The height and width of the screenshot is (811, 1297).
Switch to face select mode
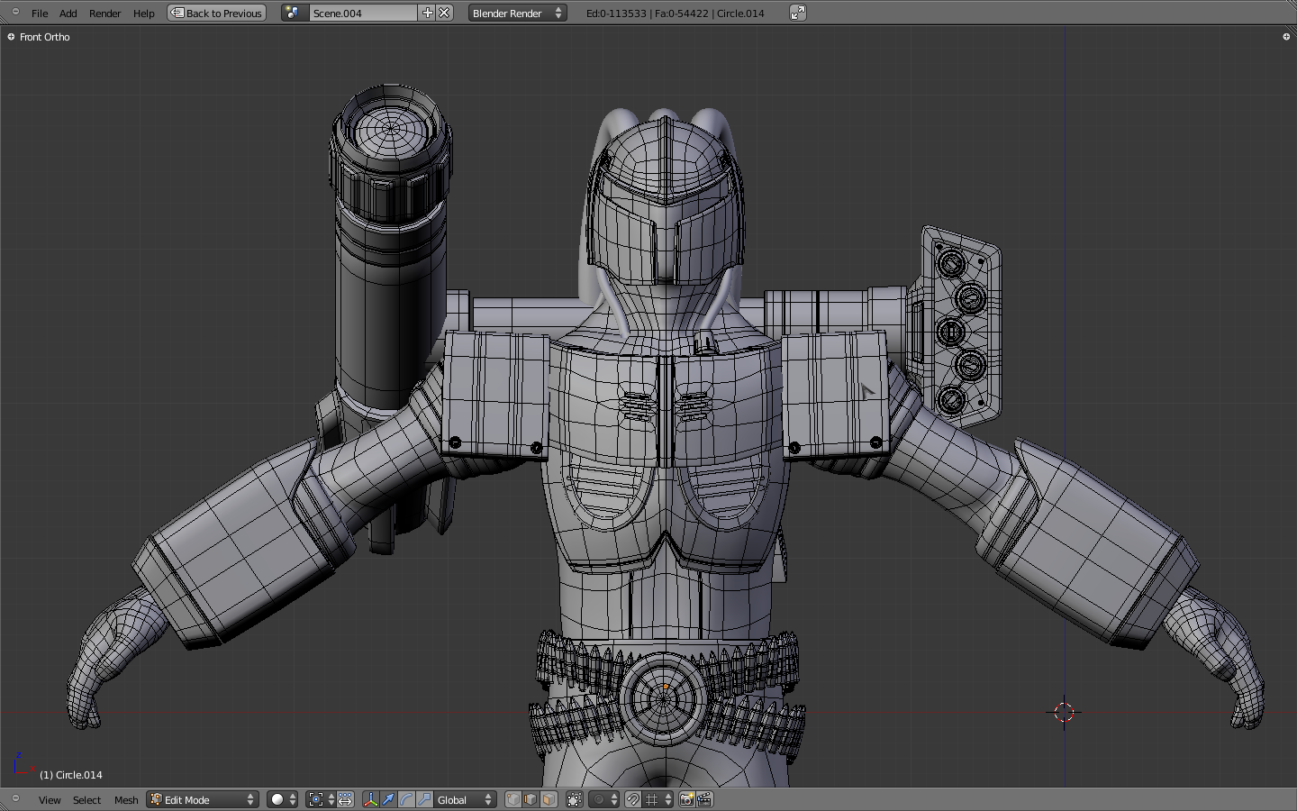pyautogui.click(x=549, y=800)
